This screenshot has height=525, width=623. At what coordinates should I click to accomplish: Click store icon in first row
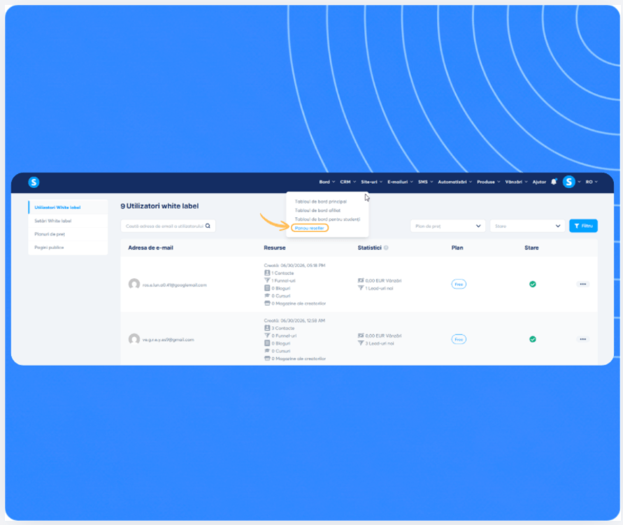267,303
